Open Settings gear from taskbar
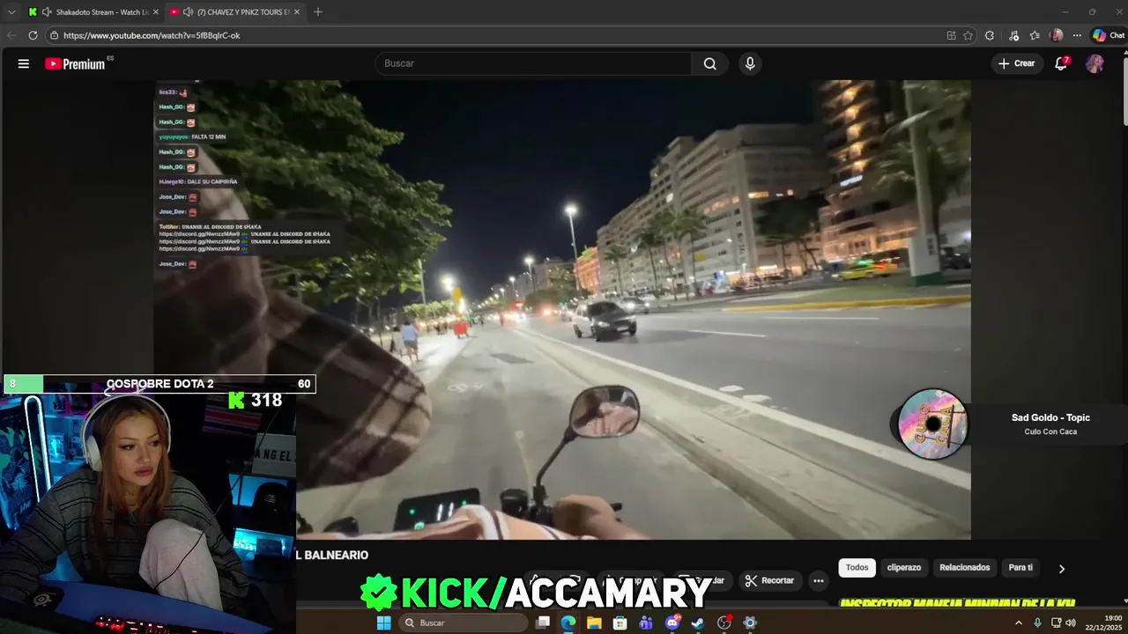This screenshot has width=1128, height=634. 750,623
